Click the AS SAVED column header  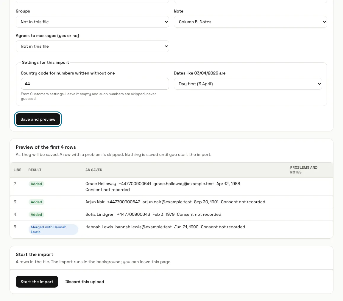94,170
